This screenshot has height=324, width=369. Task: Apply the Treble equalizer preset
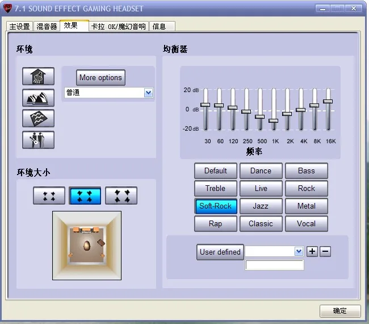pyautogui.click(x=216, y=188)
